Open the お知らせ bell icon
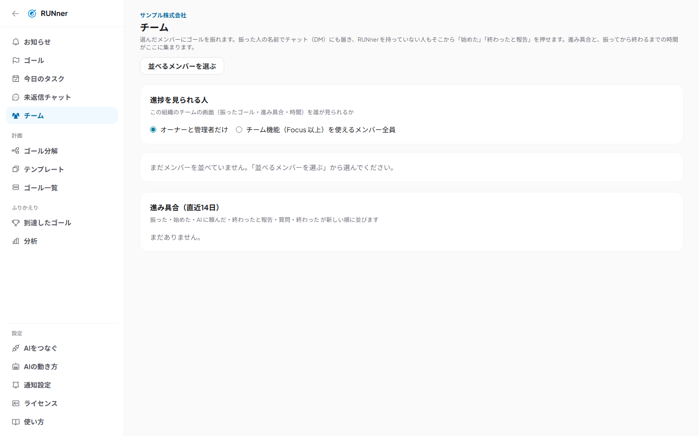699x436 pixels. coord(16,42)
